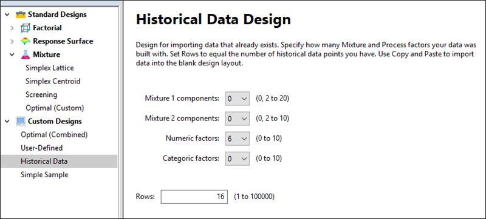Open the Numeric factors dropdown
Image resolution: width=486 pixels, height=219 pixels.
pos(238,139)
